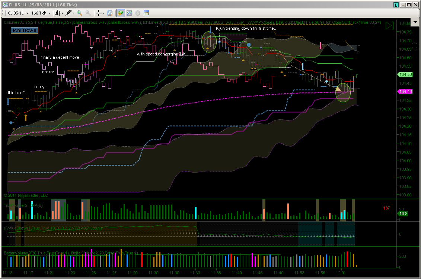Select the pencil drawing tools icon
421x279 pixels.
[x=68, y=13]
